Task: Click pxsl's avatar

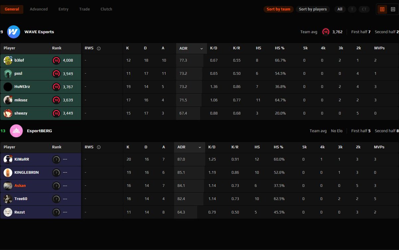Action: (x=8, y=73)
